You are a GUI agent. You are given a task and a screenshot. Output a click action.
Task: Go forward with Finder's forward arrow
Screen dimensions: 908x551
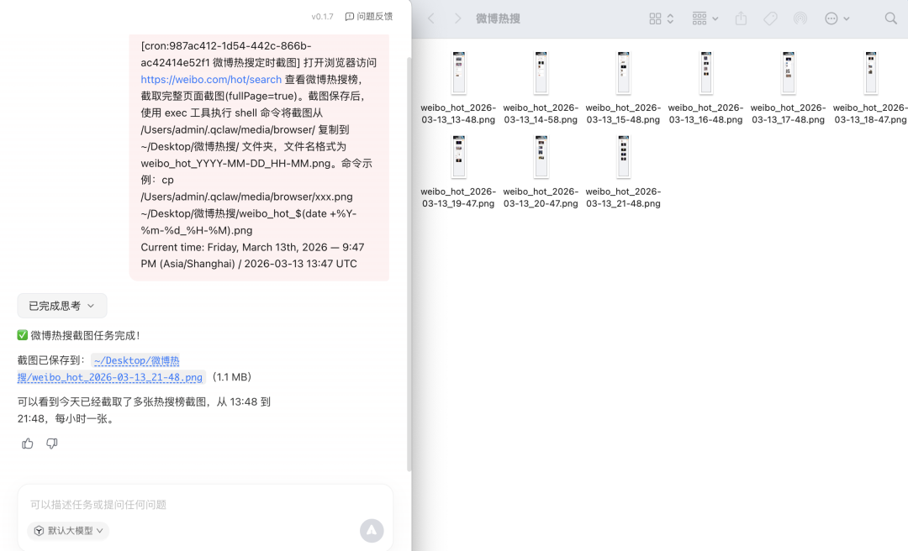(x=457, y=18)
